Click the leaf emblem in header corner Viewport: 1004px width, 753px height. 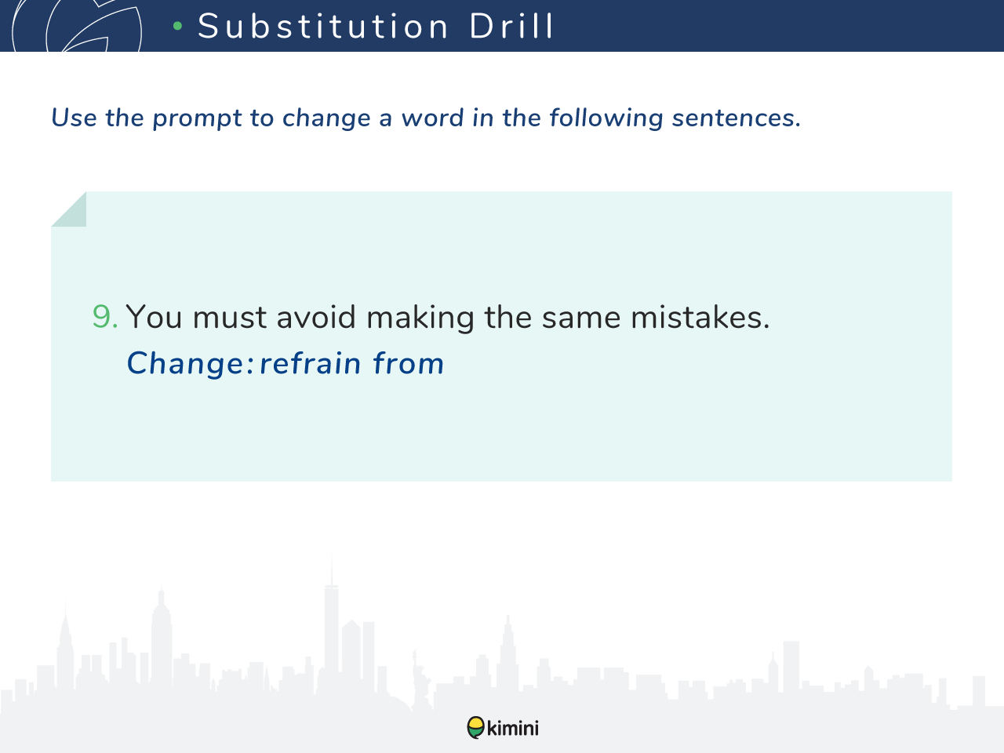77,26
